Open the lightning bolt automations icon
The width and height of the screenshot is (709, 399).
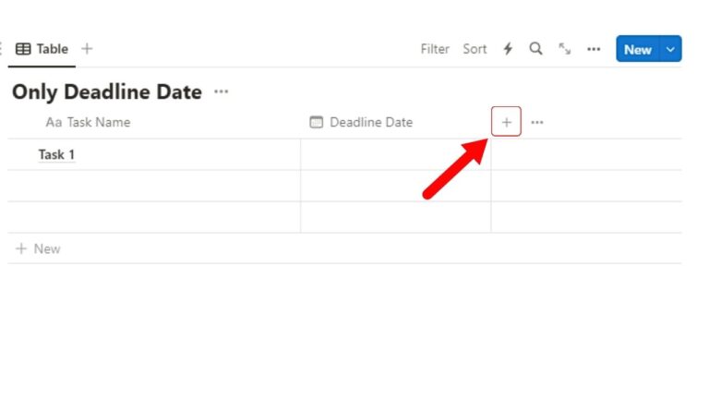coord(508,49)
